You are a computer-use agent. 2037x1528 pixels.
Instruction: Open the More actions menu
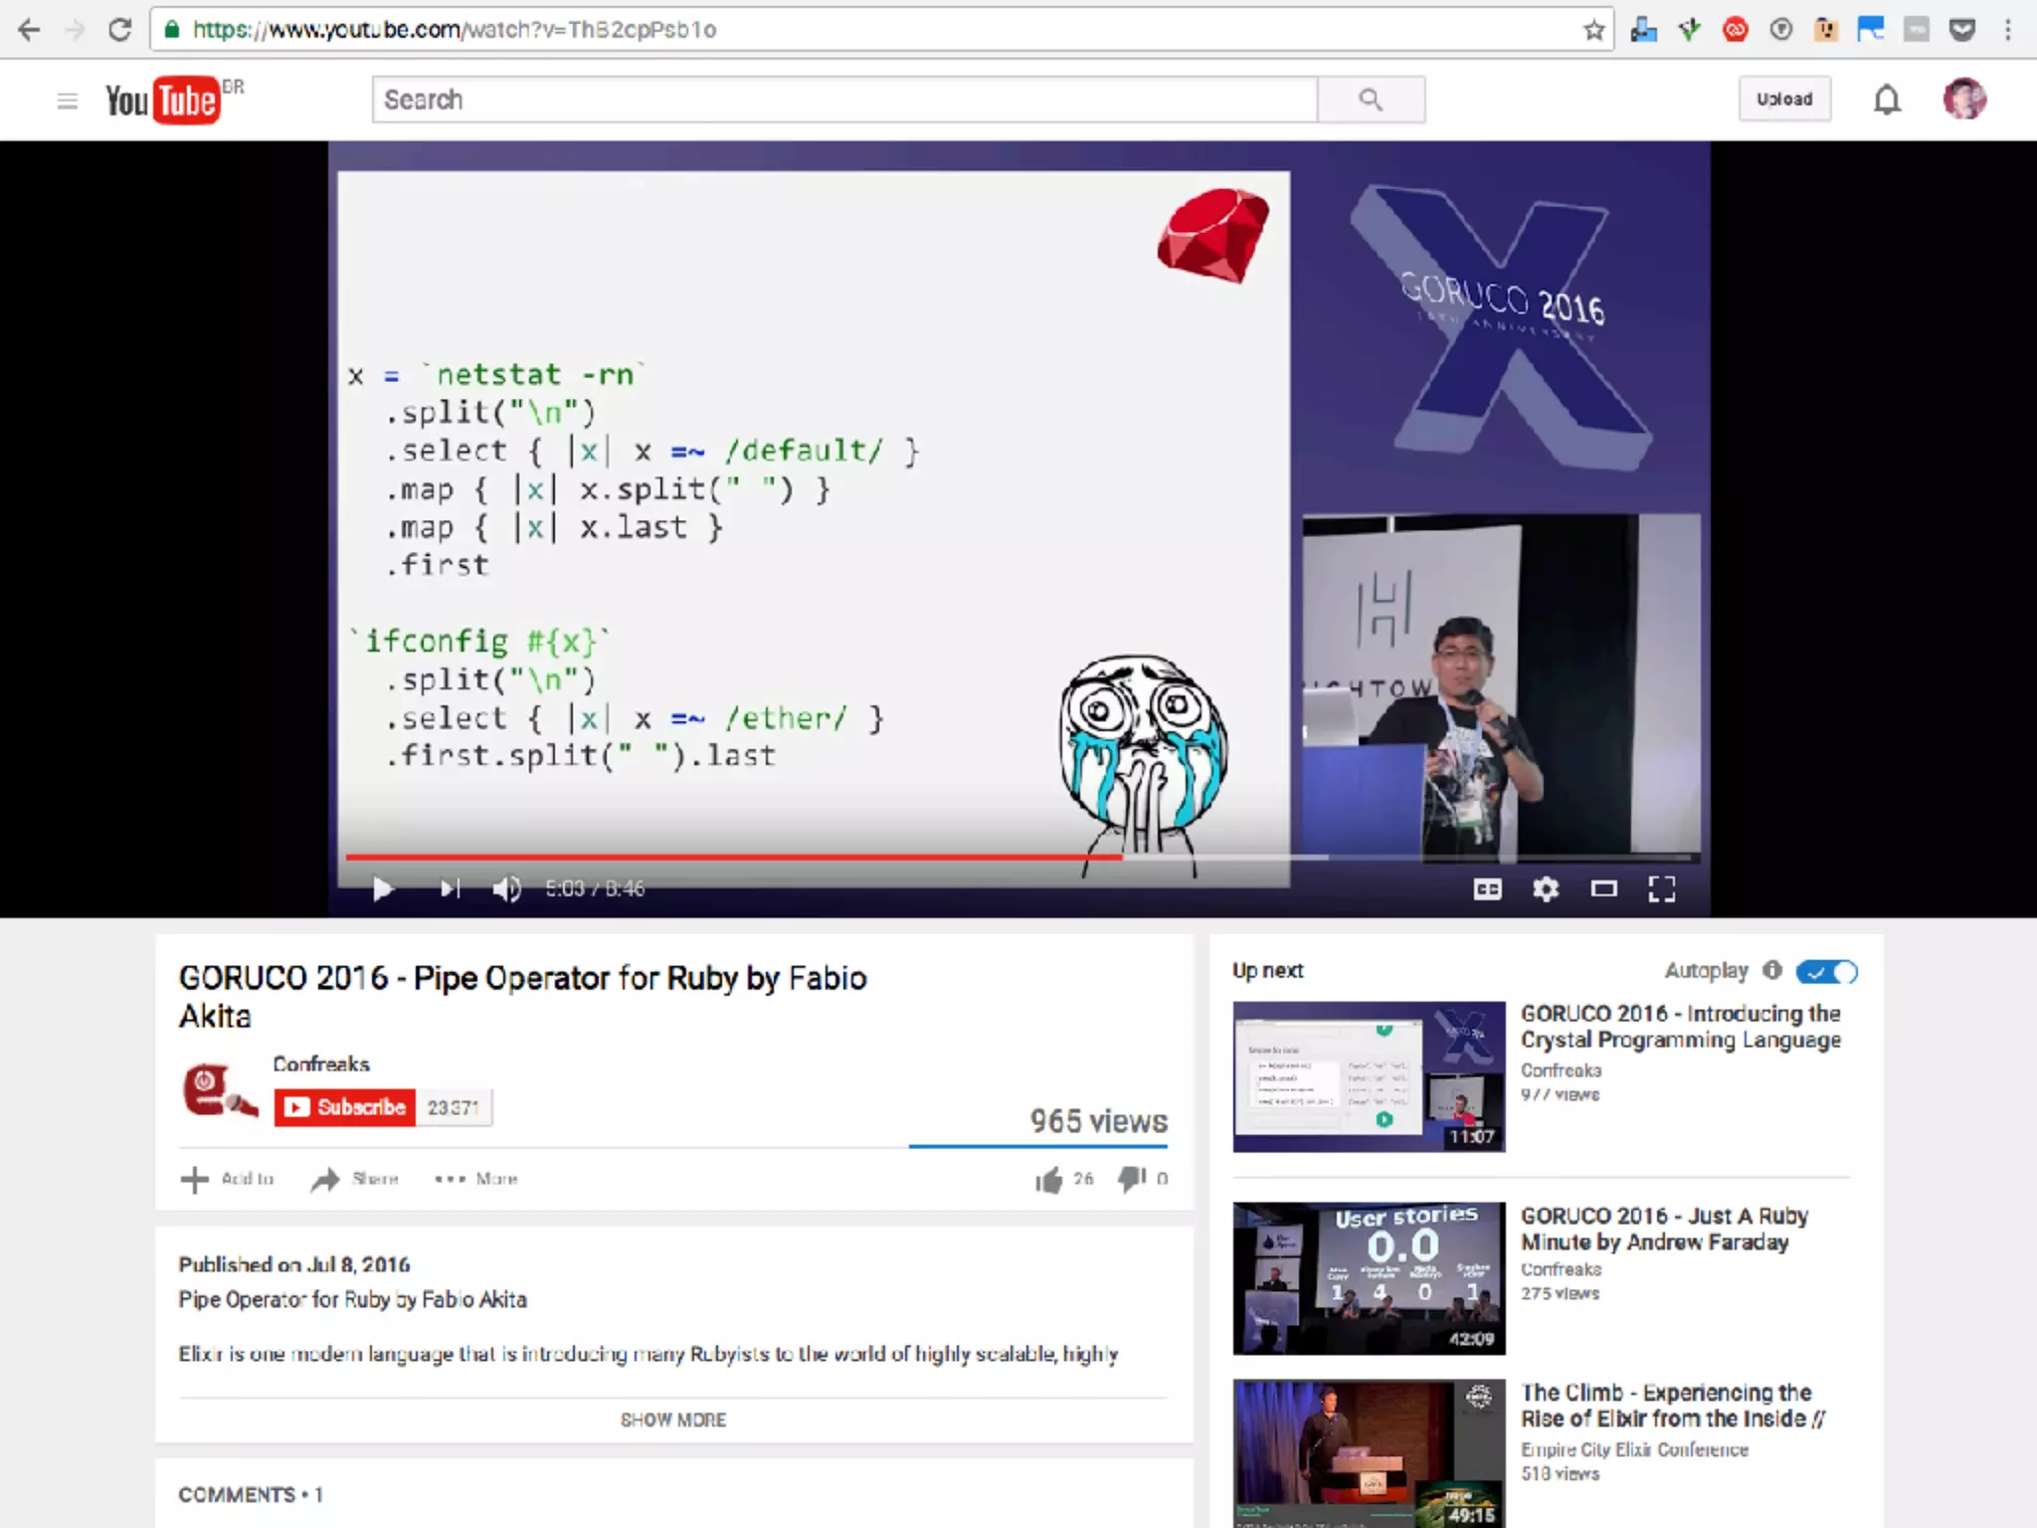coord(476,1179)
